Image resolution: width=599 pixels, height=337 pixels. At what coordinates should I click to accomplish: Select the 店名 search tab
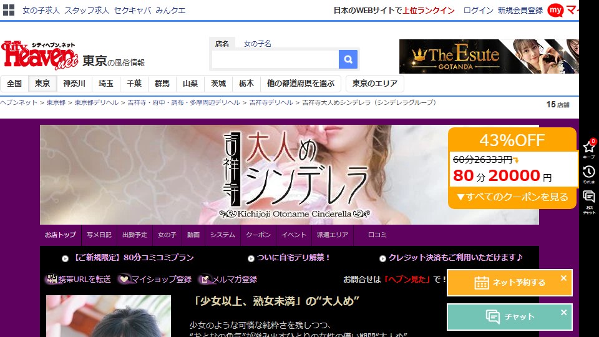pyautogui.click(x=222, y=44)
